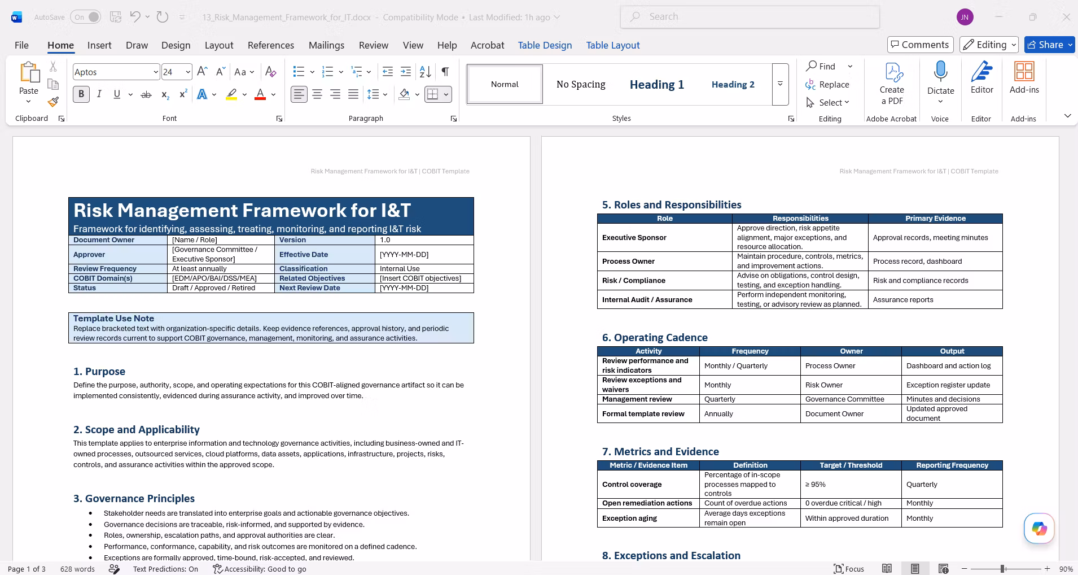The width and height of the screenshot is (1078, 575).
Task: Switch to Web Layout view
Action: pyautogui.click(x=943, y=569)
